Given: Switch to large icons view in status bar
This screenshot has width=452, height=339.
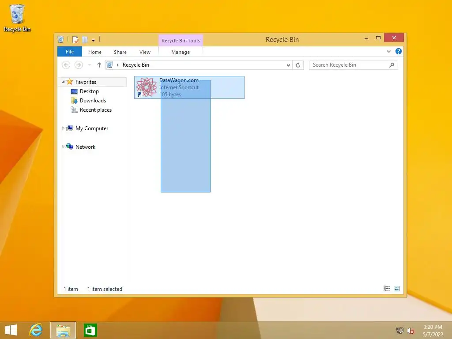Looking at the screenshot, I should (397, 289).
